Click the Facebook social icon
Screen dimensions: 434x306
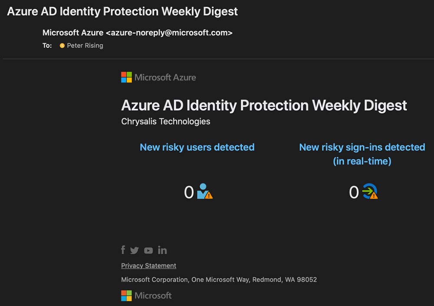tap(123, 250)
